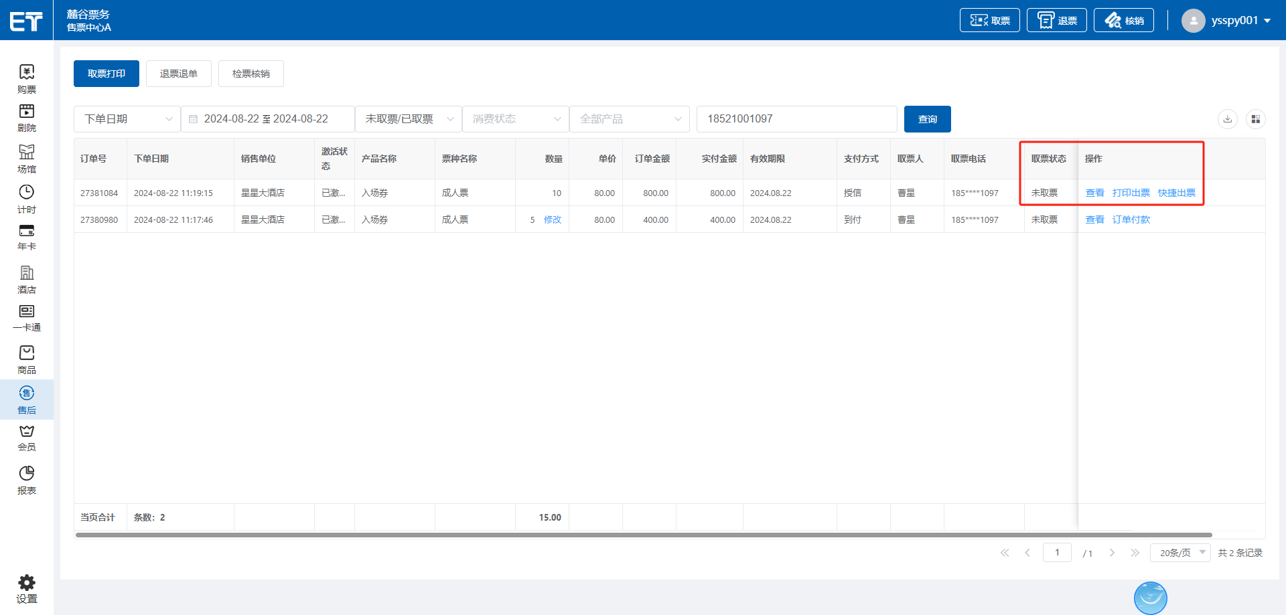Open the 酒店 hotel sidebar icon

click(x=26, y=279)
